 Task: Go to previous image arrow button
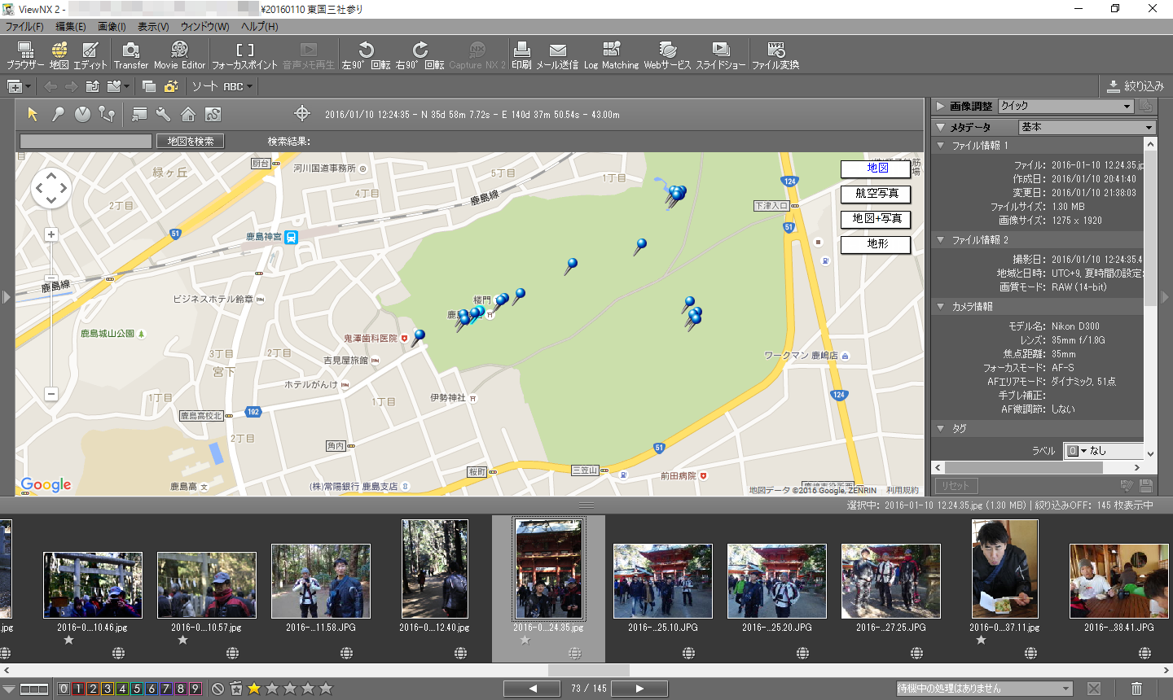pos(533,689)
